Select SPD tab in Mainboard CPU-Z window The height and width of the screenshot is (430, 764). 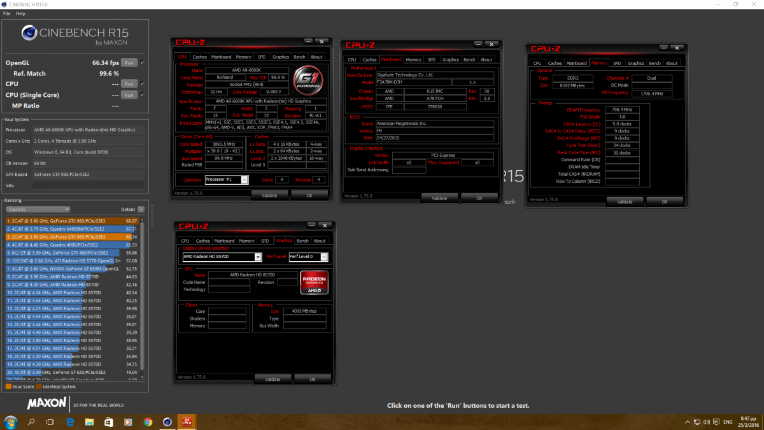coord(432,59)
